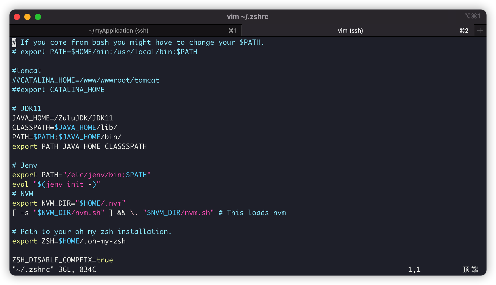Click the eval "$(jenv init -)" line

[x=56, y=184]
